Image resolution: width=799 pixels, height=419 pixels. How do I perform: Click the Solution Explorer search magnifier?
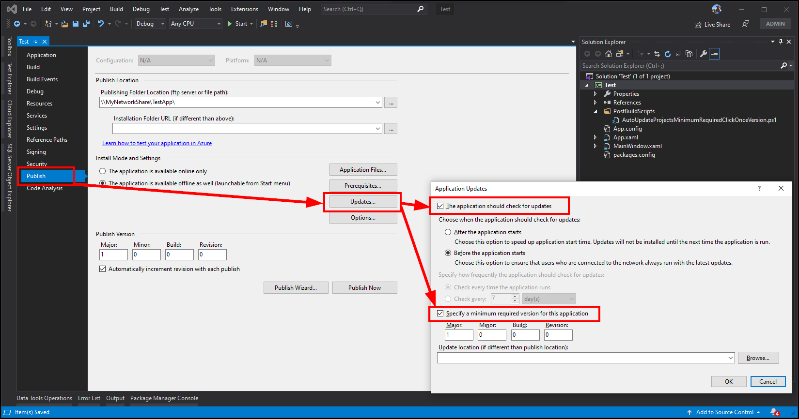tap(783, 66)
